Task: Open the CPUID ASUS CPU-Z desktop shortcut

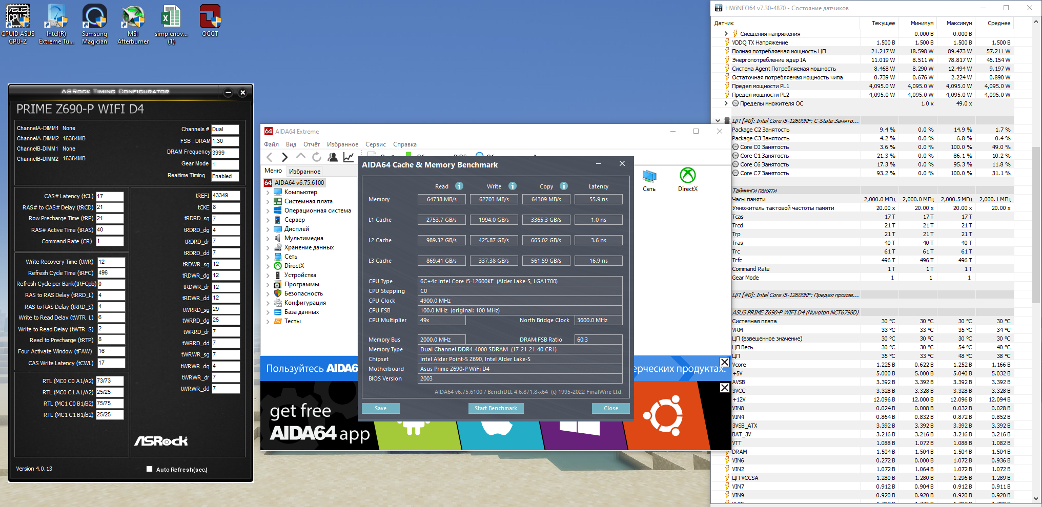Action: (18, 24)
